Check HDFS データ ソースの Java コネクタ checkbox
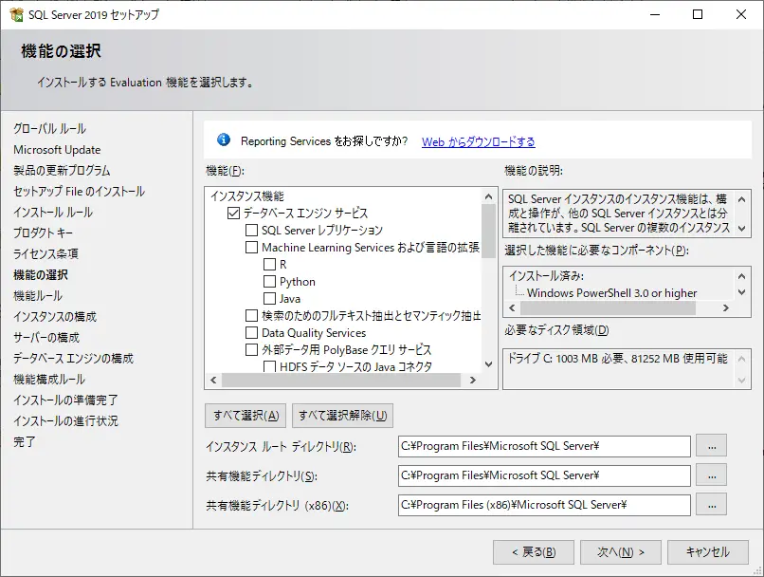Screen dimensions: 764x577 [x=269, y=366]
